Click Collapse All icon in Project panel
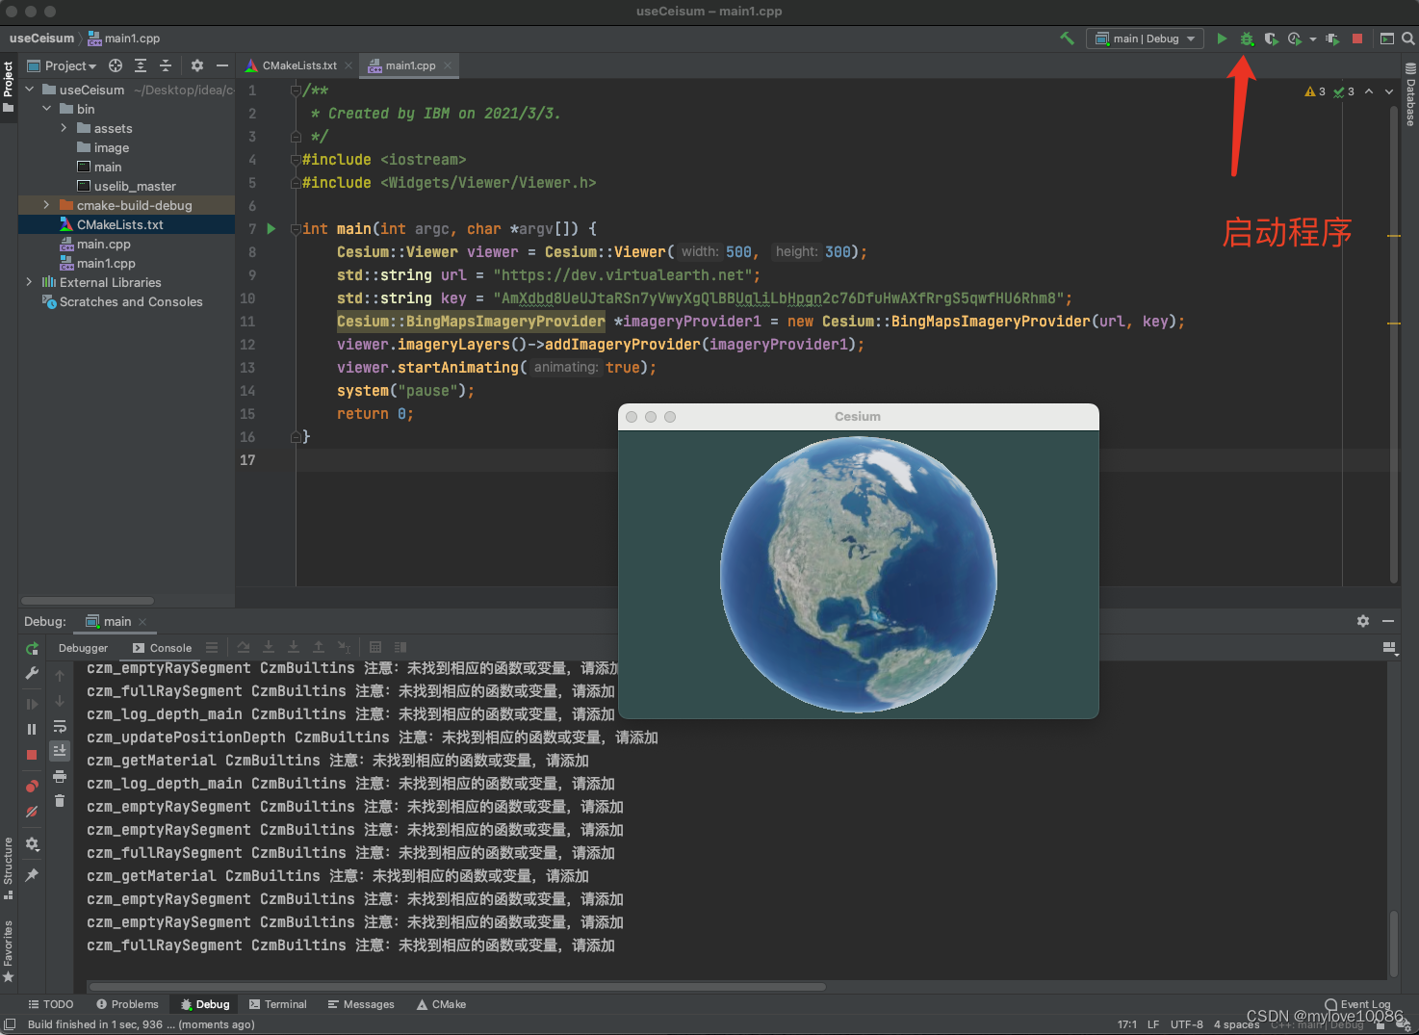The image size is (1419, 1035). pyautogui.click(x=166, y=65)
